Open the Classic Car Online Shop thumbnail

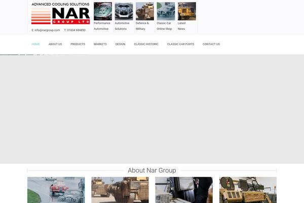(x=166, y=11)
